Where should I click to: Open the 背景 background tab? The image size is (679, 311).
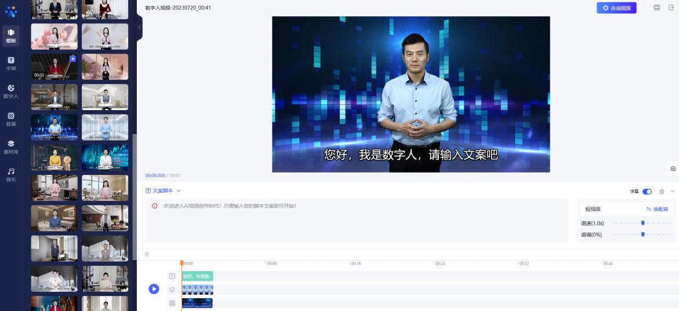tap(11, 119)
